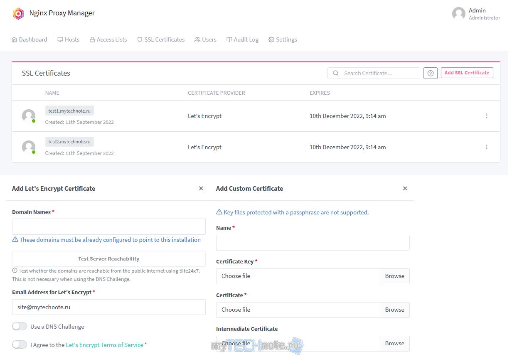Enable the Use a DNS Challenge toggle
Image resolution: width=512 pixels, height=364 pixels.
20,327
